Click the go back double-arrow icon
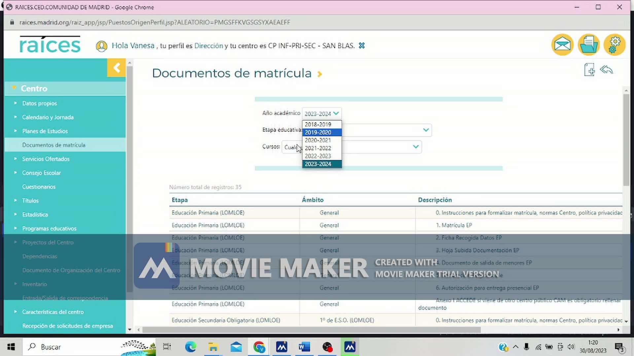This screenshot has height=356, width=634. coord(606,70)
